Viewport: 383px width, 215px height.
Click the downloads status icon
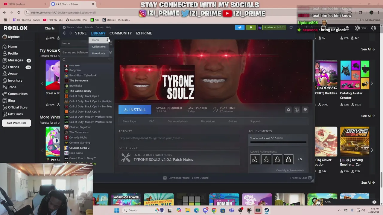[x=165, y=178]
